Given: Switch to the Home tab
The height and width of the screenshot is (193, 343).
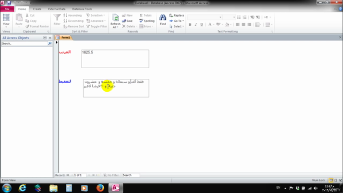Looking at the screenshot, I should click(22, 9).
